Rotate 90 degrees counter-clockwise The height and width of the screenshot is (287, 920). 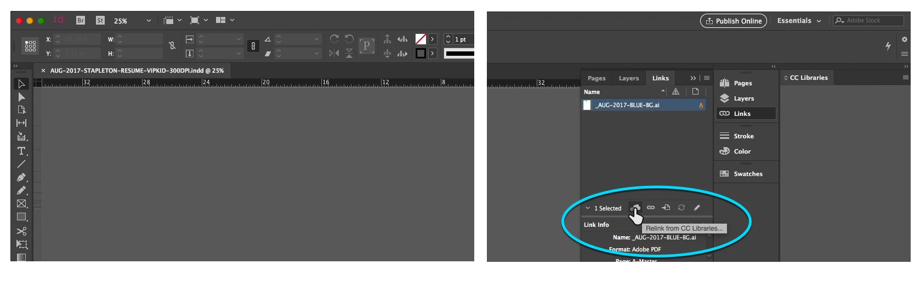coord(349,39)
